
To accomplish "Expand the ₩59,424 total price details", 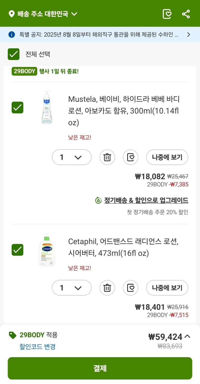I will pyautogui.click(x=187, y=336).
